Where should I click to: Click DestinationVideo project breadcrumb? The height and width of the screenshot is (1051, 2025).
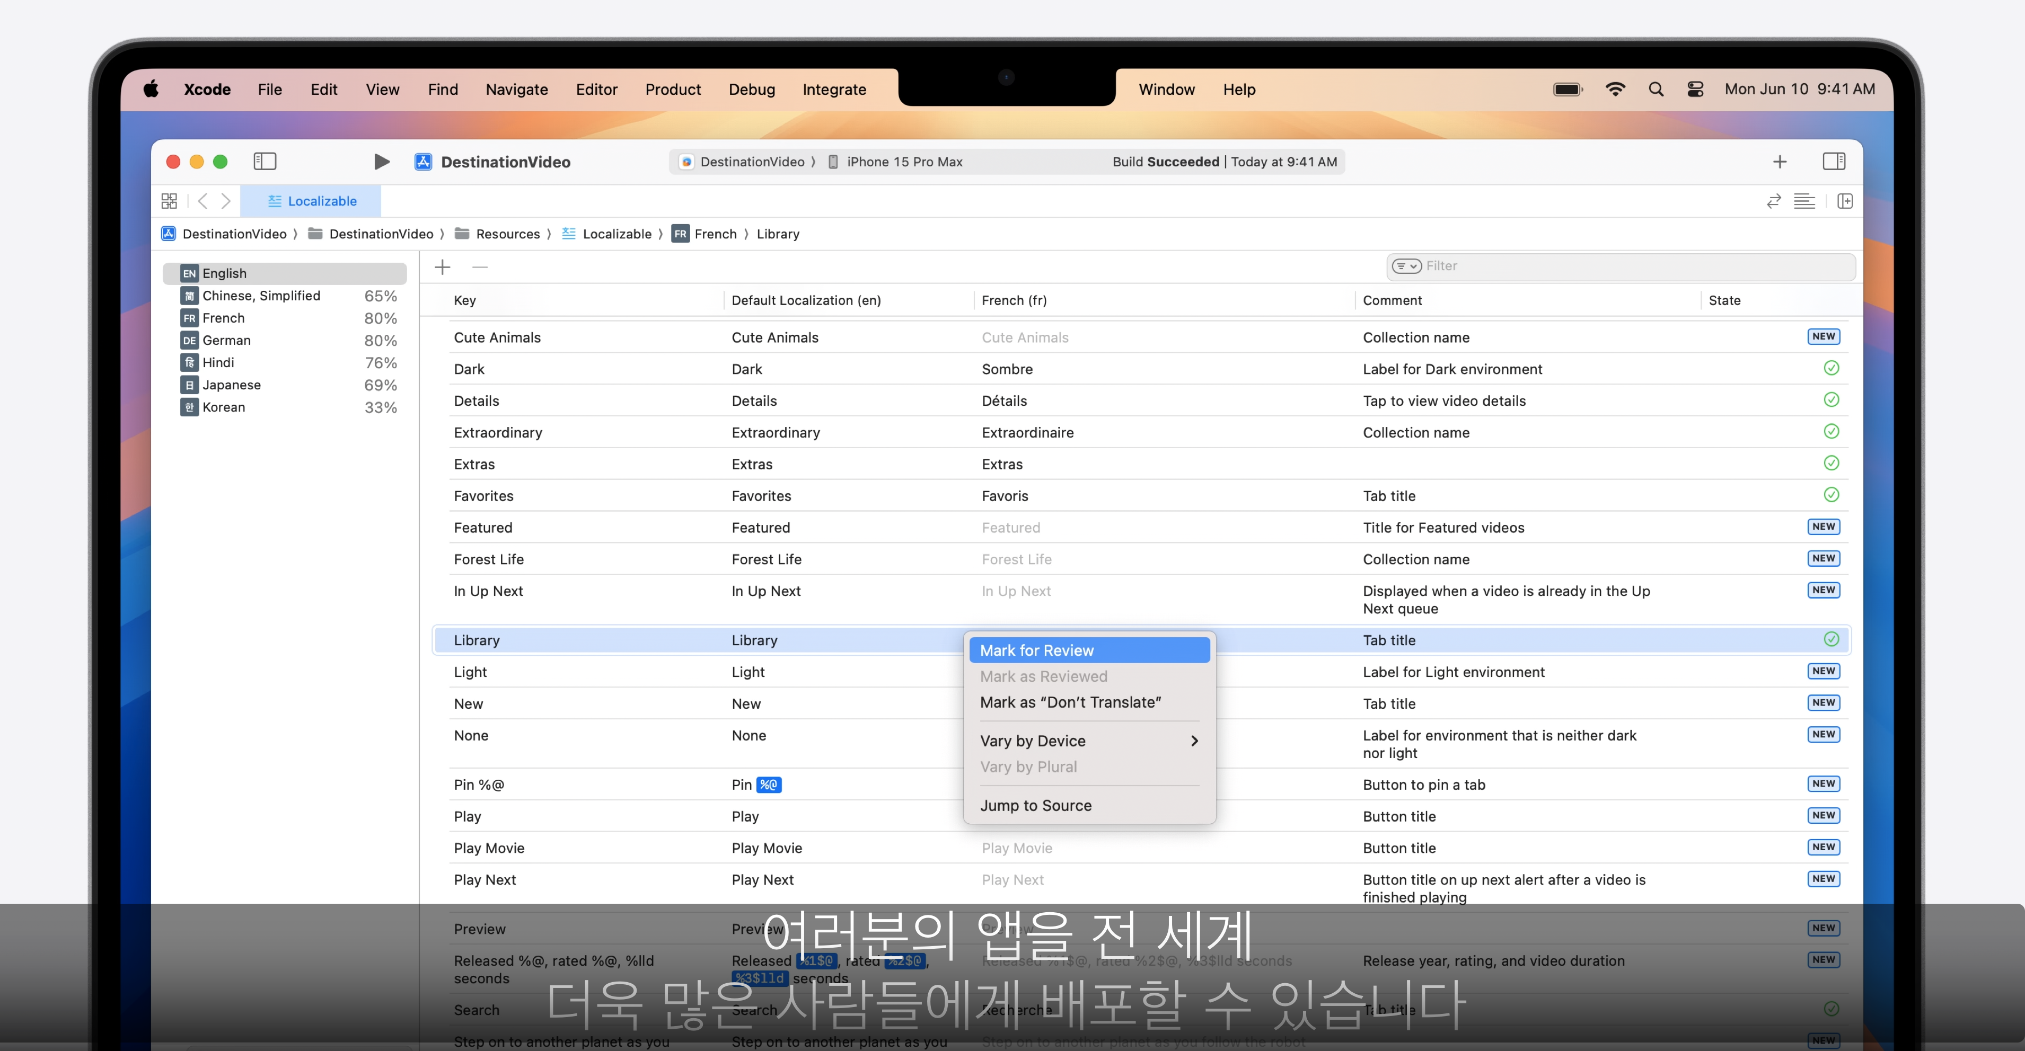224,234
